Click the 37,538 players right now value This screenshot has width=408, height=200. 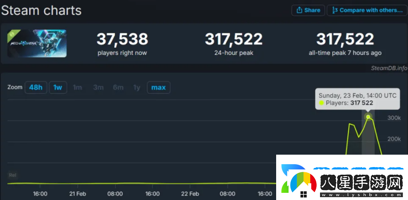coord(122,39)
